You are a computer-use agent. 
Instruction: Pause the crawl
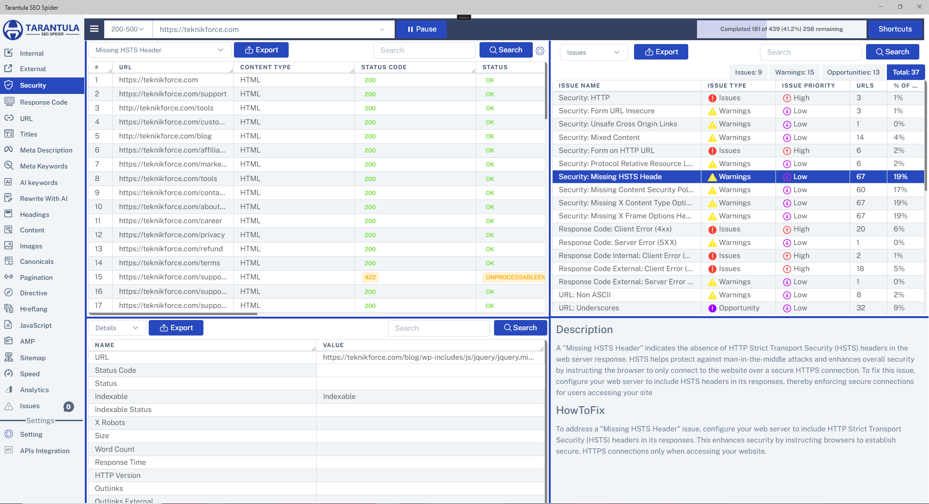tap(421, 29)
